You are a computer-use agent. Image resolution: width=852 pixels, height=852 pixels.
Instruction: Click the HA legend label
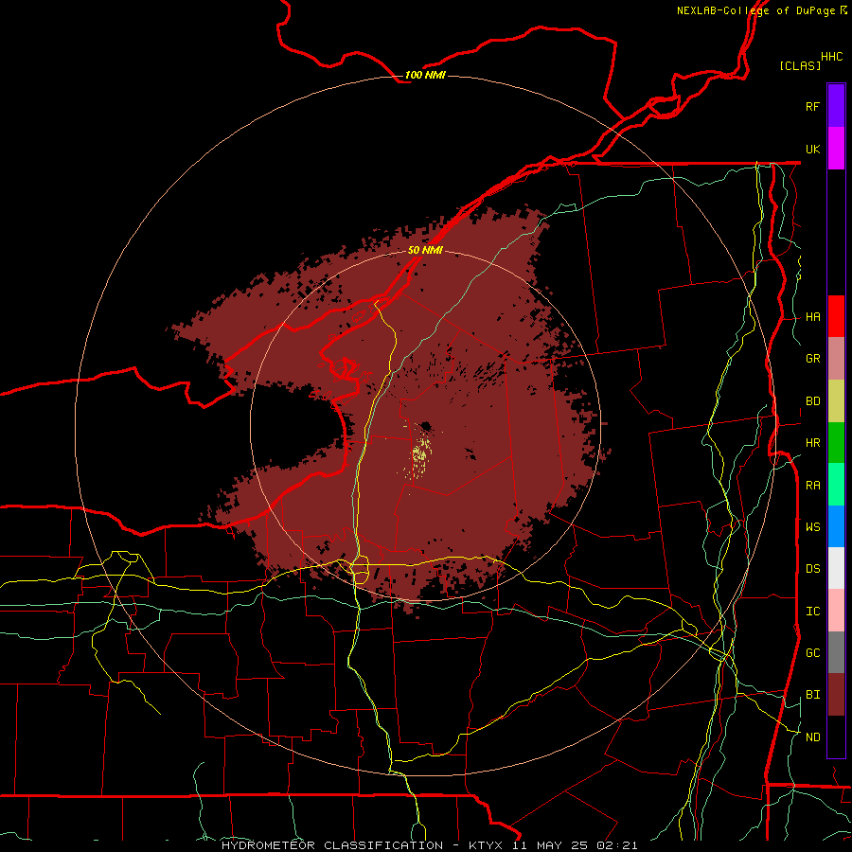[813, 317]
